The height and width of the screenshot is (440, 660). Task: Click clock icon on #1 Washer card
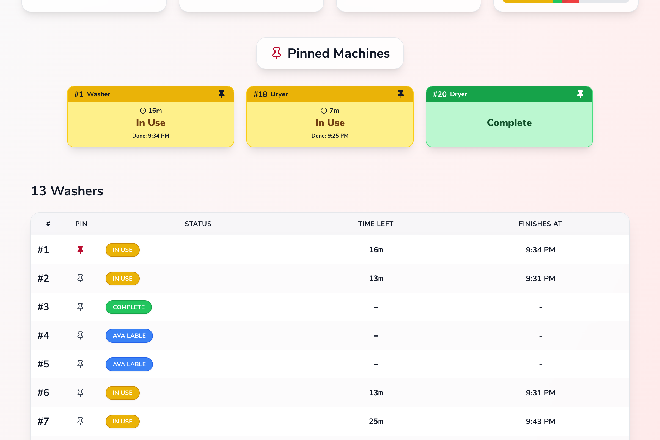click(x=143, y=111)
